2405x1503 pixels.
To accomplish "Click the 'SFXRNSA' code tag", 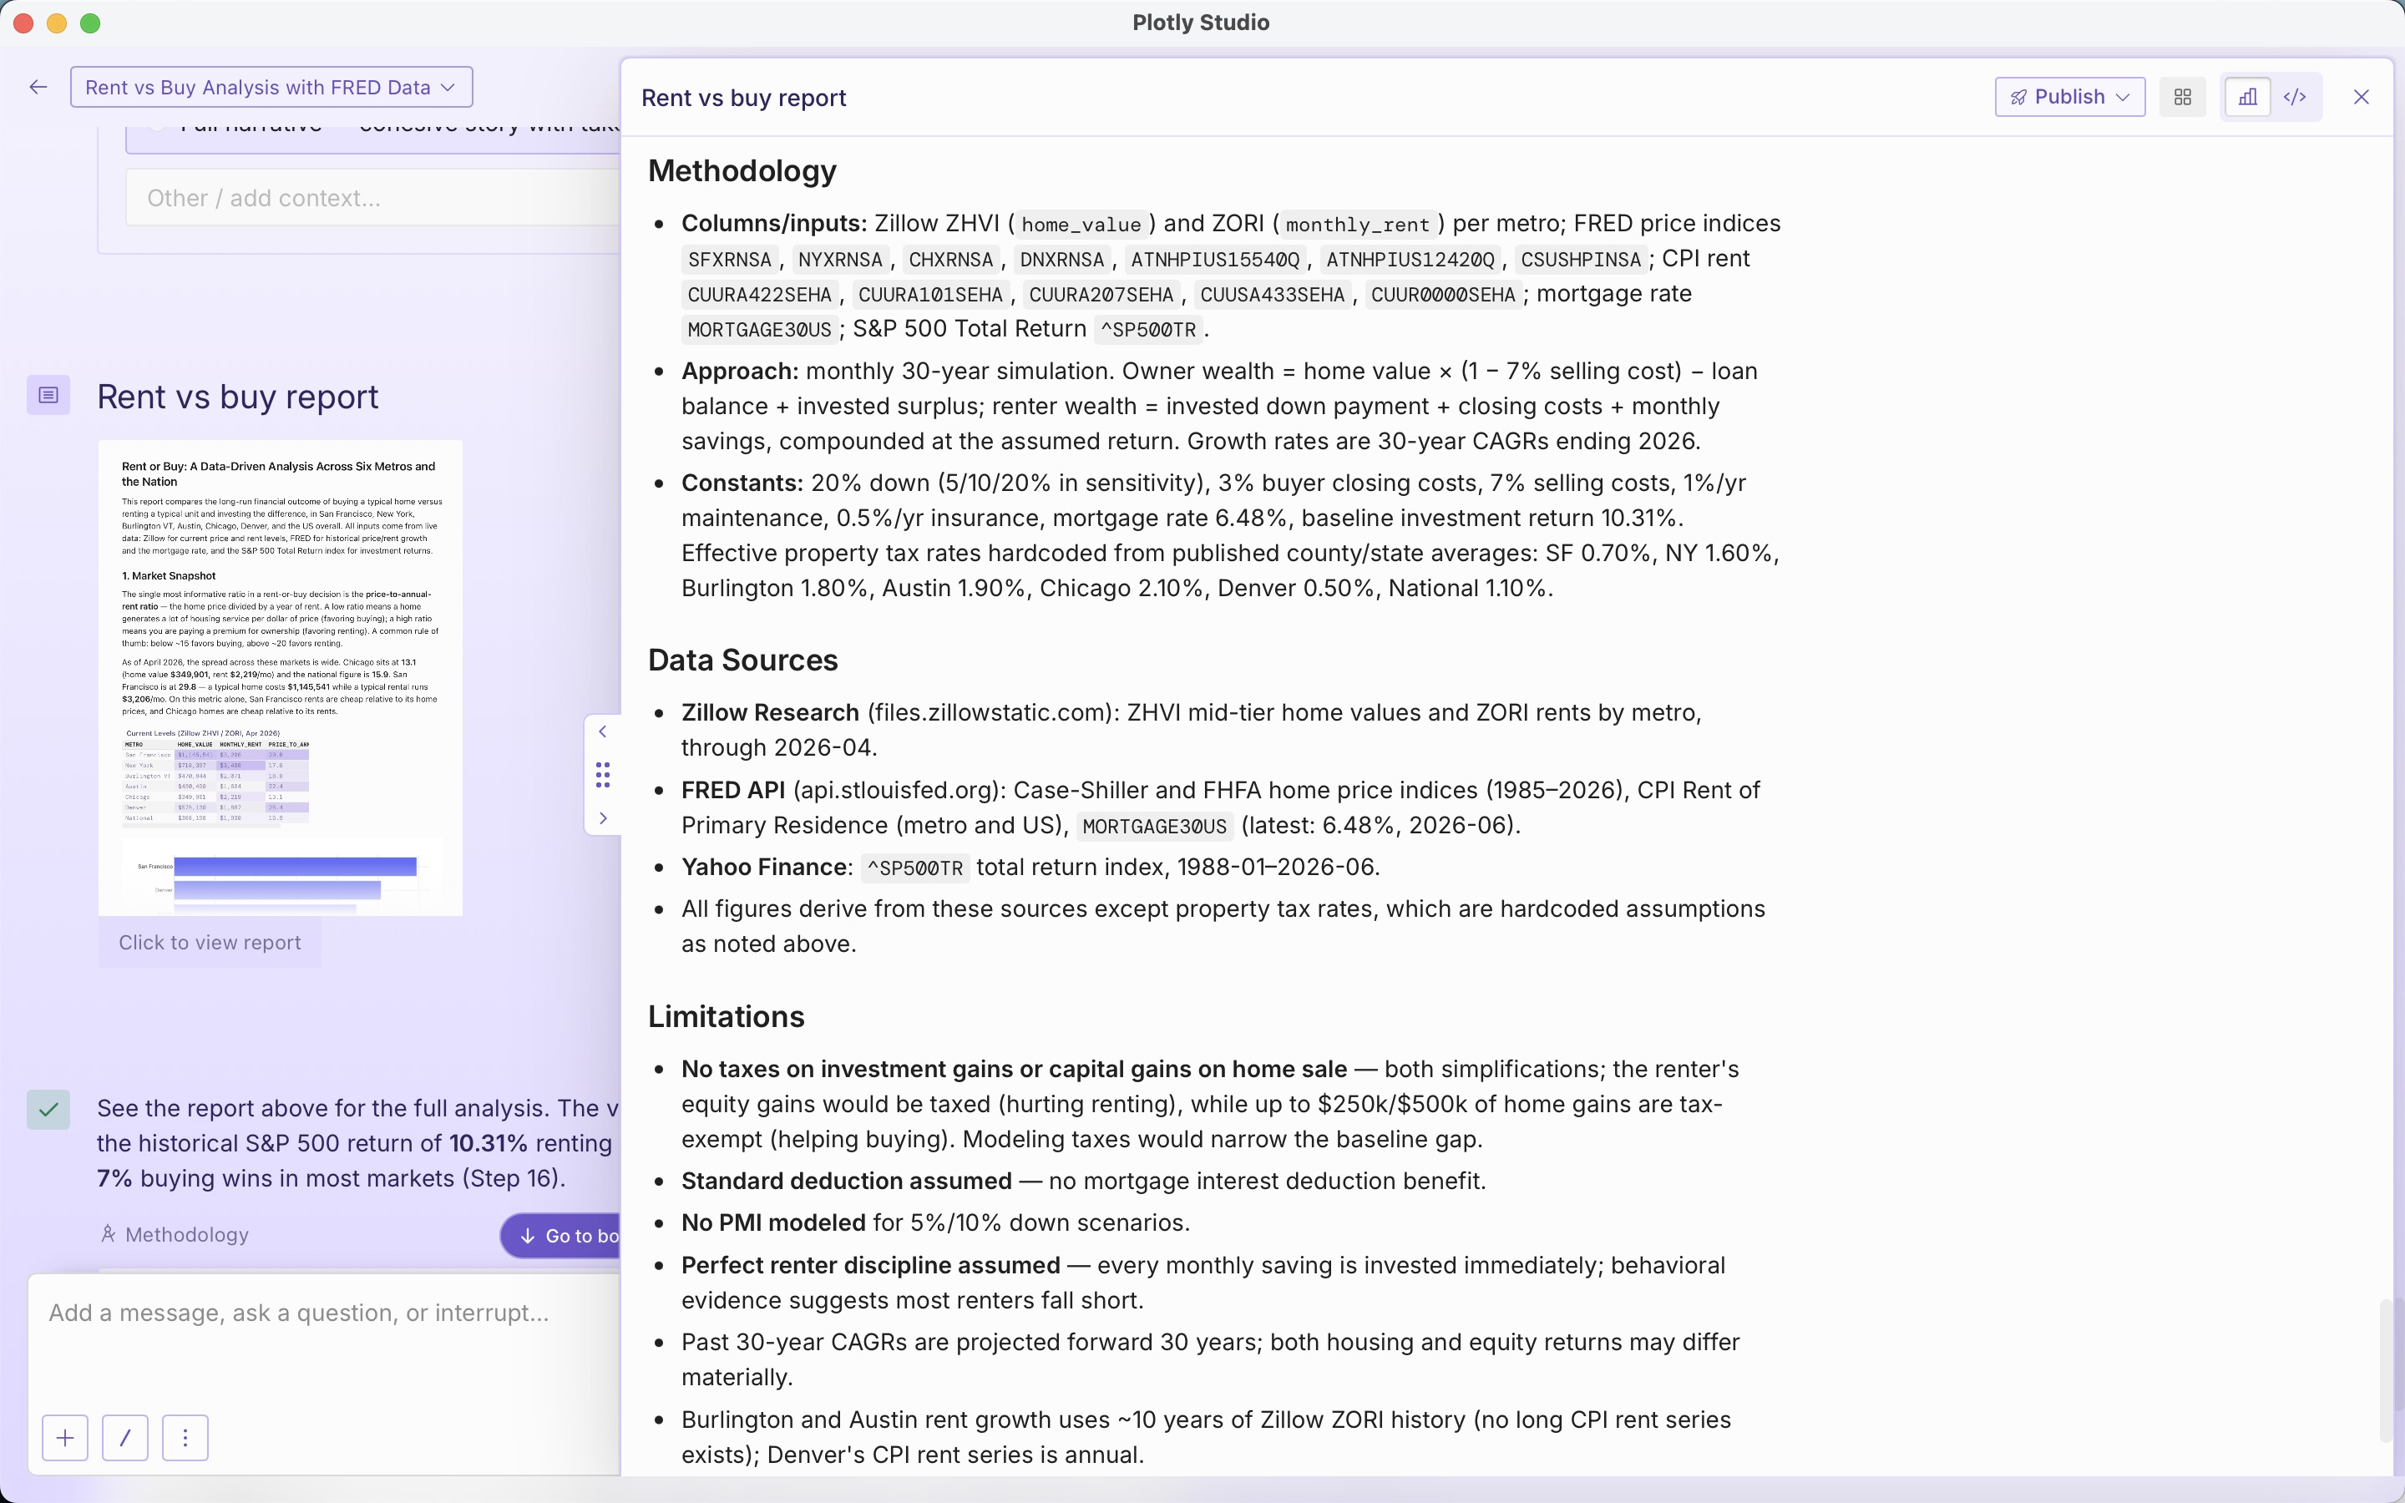I will (730, 260).
